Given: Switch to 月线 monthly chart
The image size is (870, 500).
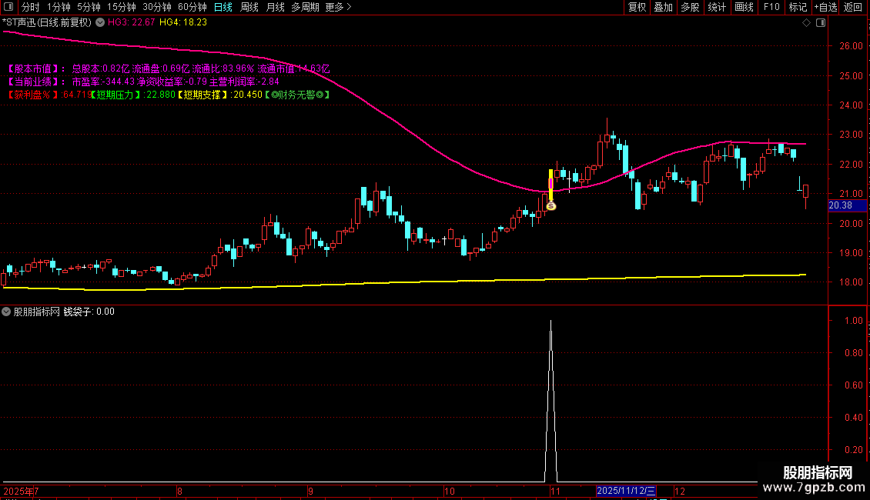Looking at the screenshot, I should pyautogui.click(x=275, y=7).
